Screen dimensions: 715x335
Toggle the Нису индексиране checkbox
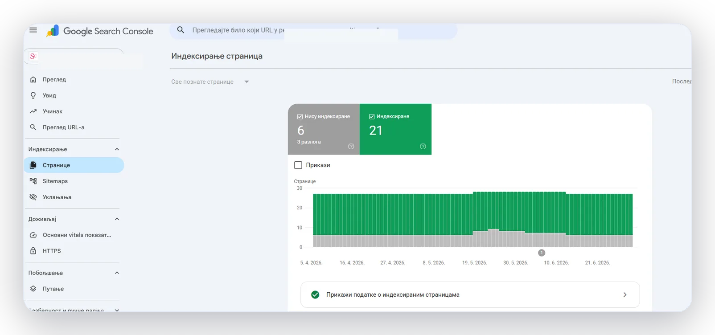pyautogui.click(x=300, y=116)
